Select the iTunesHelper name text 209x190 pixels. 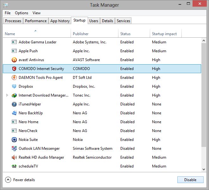30,104
